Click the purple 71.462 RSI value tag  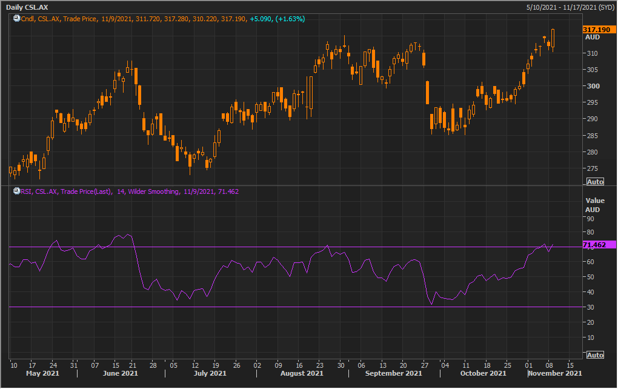tap(599, 245)
